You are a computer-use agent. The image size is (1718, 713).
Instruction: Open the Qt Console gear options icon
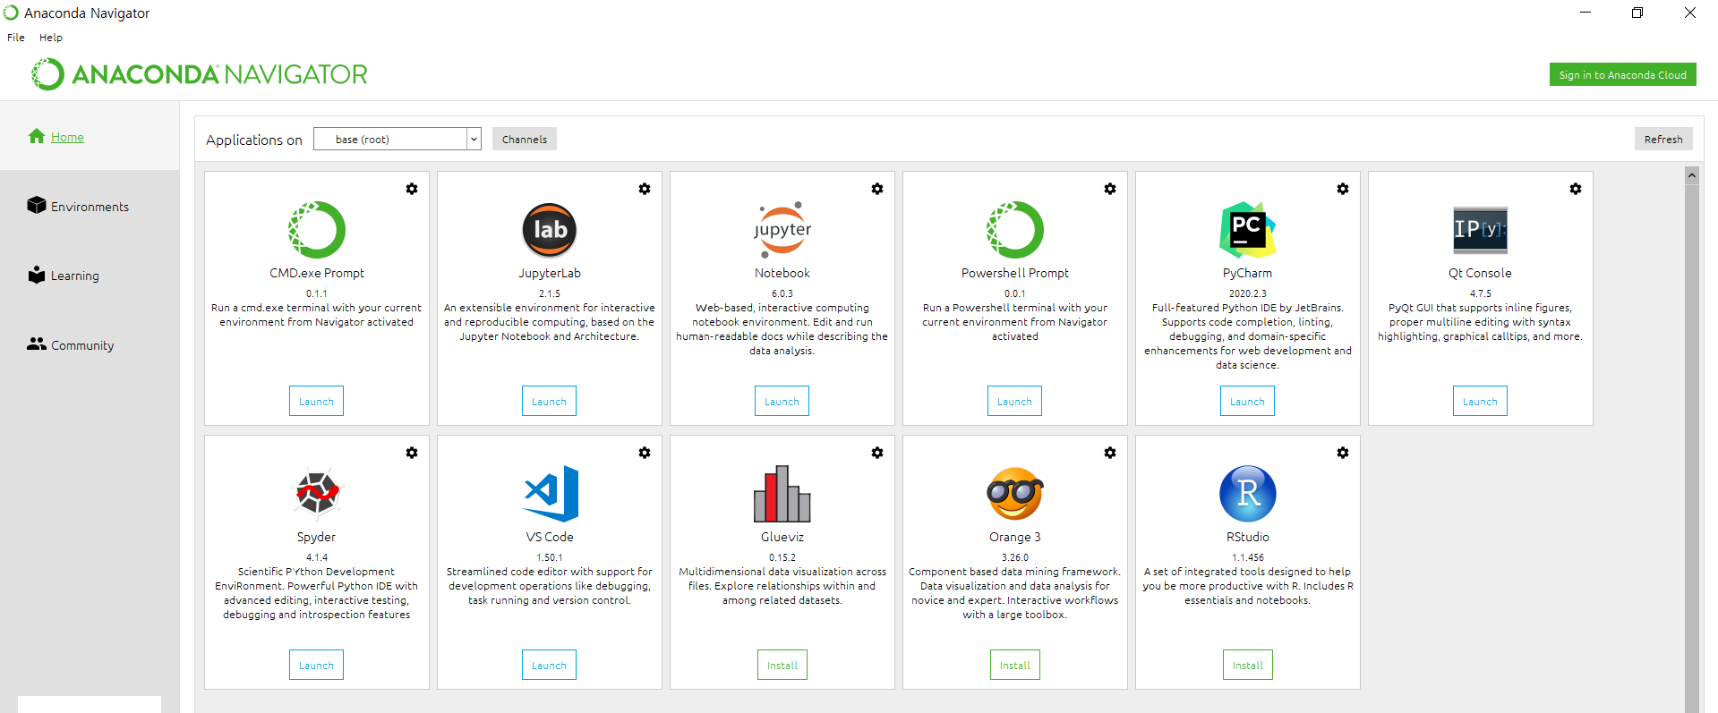point(1576,189)
